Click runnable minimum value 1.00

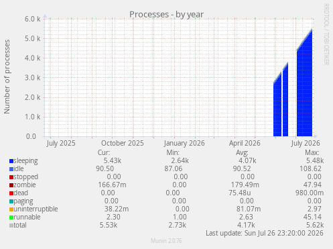(x=180, y=217)
